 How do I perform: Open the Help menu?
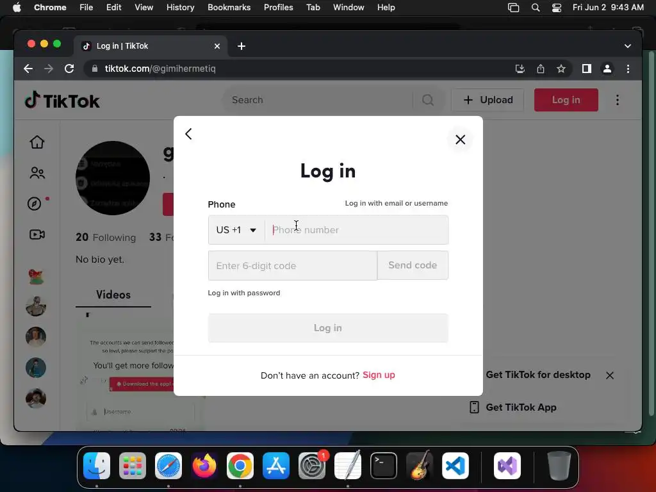(x=386, y=7)
